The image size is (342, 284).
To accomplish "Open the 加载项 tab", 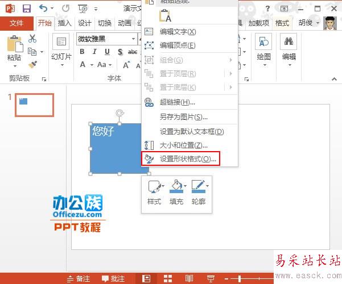I will tap(259, 23).
